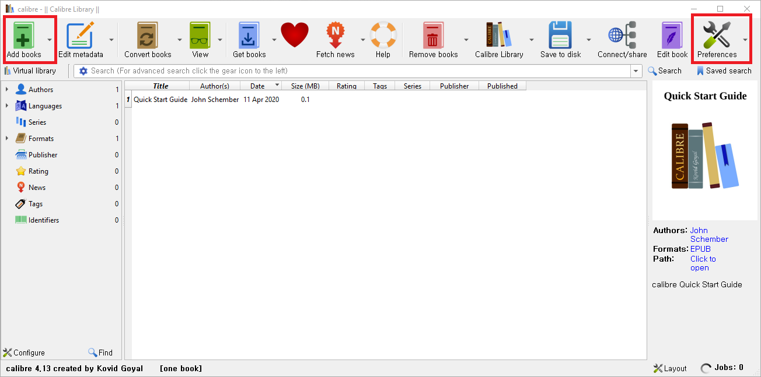The width and height of the screenshot is (761, 377).
Task: Open the Calibre Library icon
Action: tap(499, 35)
